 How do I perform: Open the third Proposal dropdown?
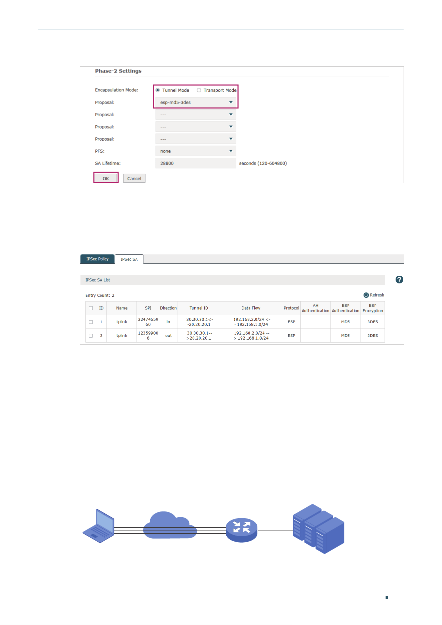[196, 127]
